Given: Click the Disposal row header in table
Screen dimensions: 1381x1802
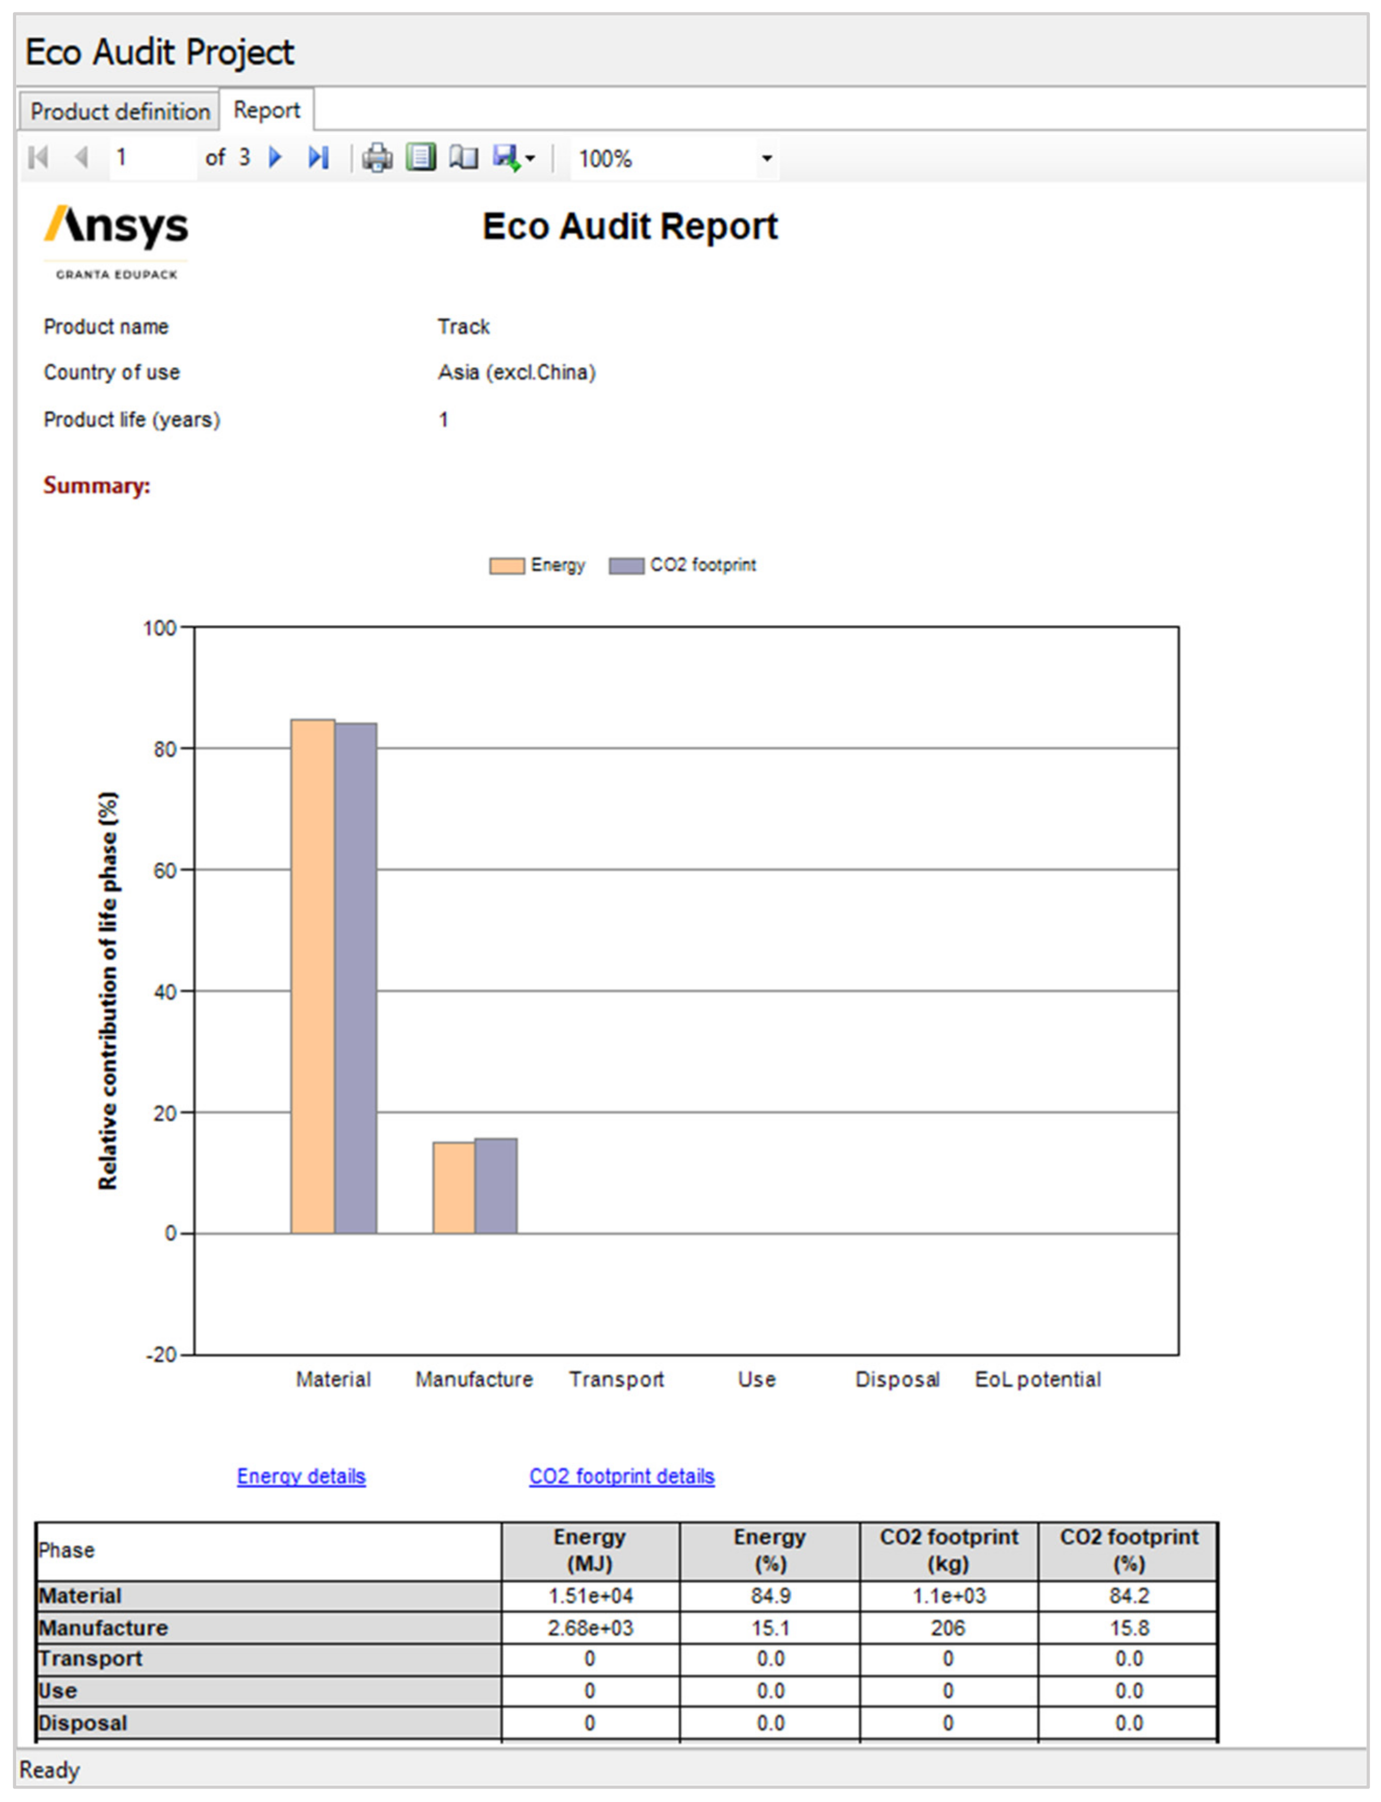Looking at the screenshot, I should click(269, 1723).
